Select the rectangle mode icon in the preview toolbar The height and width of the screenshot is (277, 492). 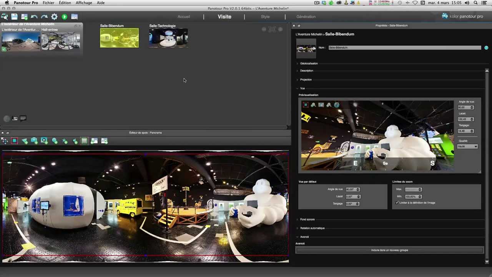(x=306, y=105)
